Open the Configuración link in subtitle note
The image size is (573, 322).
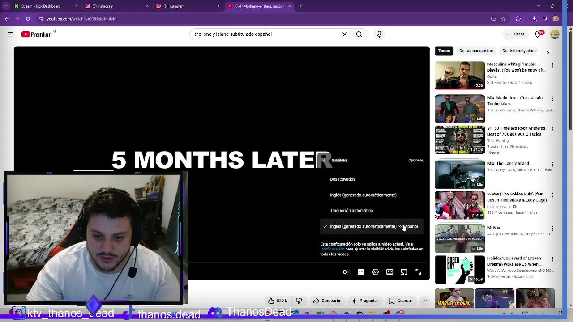click(x=332, y=249)
